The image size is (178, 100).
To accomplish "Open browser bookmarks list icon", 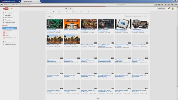I will click(159, 5).
